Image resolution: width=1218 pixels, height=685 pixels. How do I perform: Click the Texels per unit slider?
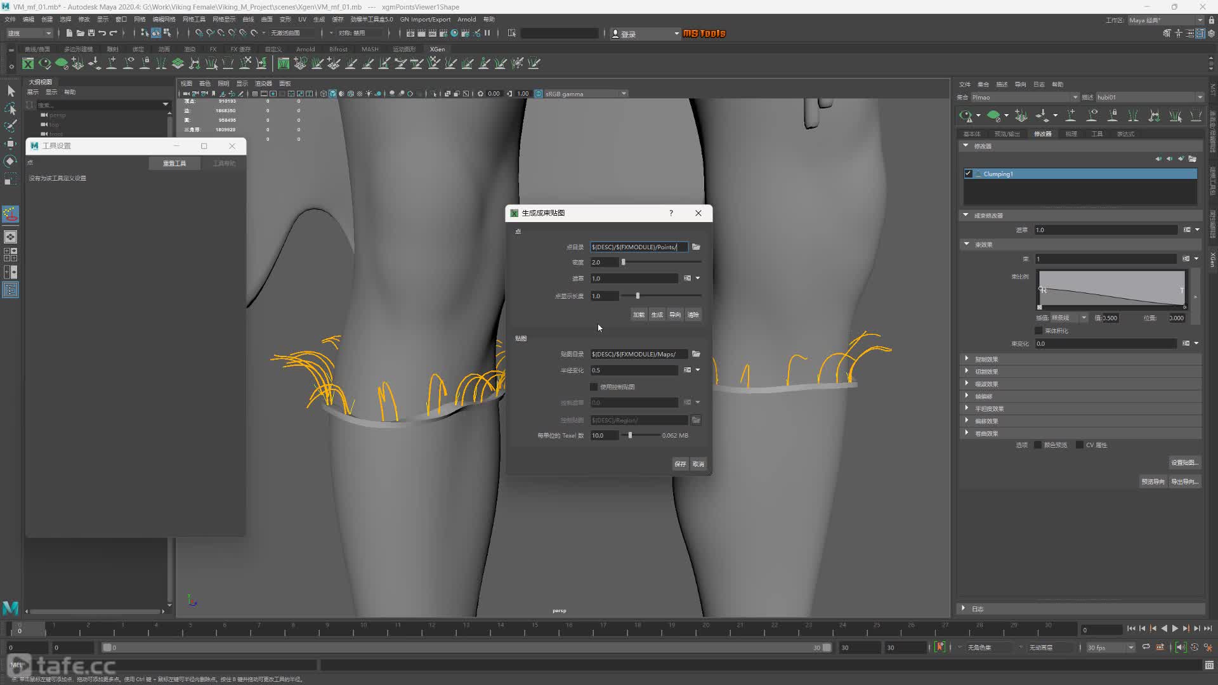[x=640, y=436]
